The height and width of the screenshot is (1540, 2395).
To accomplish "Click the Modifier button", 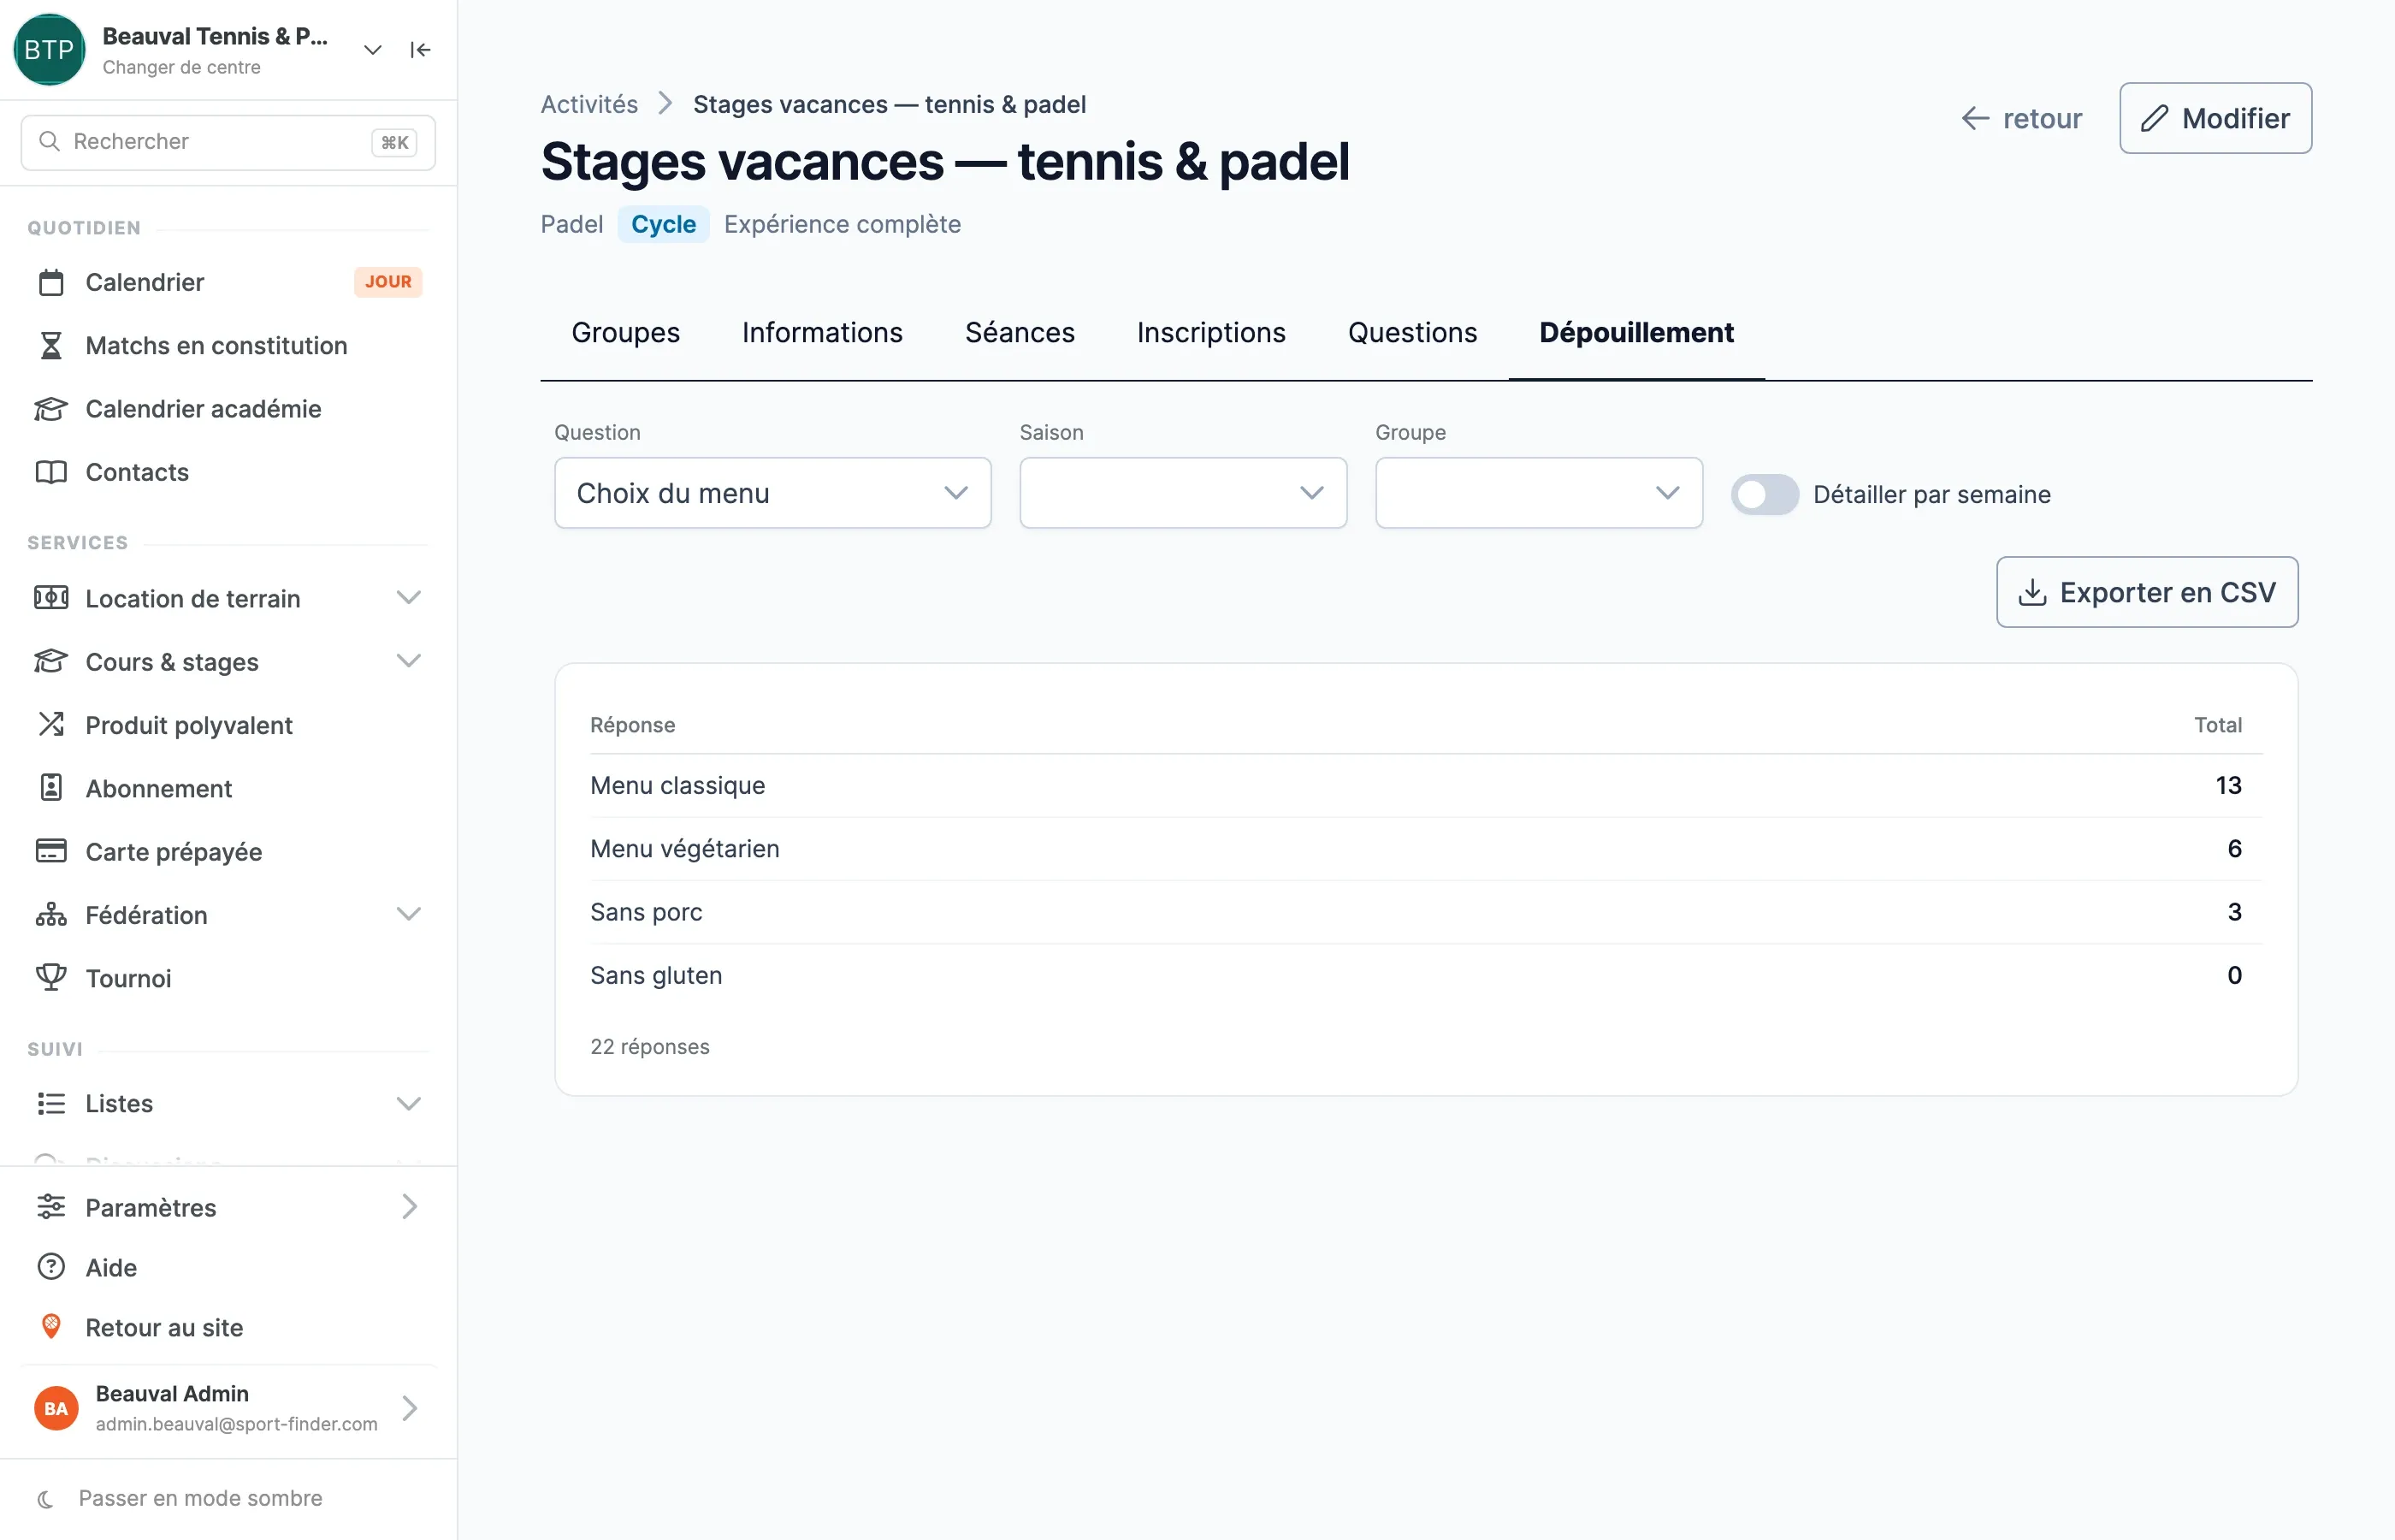I will [x=2215, y=118].
